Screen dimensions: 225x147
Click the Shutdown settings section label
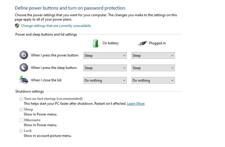click(x=30, y=91)
